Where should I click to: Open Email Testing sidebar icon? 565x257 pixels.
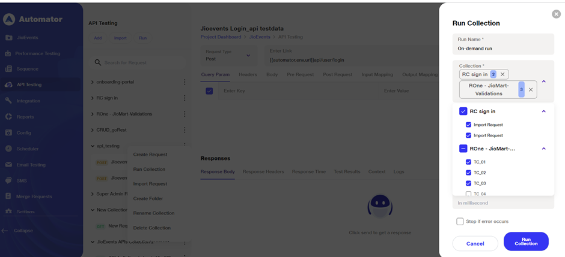point(8,165)
